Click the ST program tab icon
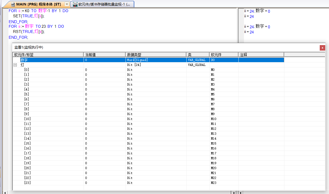The width and height of the screenshot is (329, 194). (13, 4)
